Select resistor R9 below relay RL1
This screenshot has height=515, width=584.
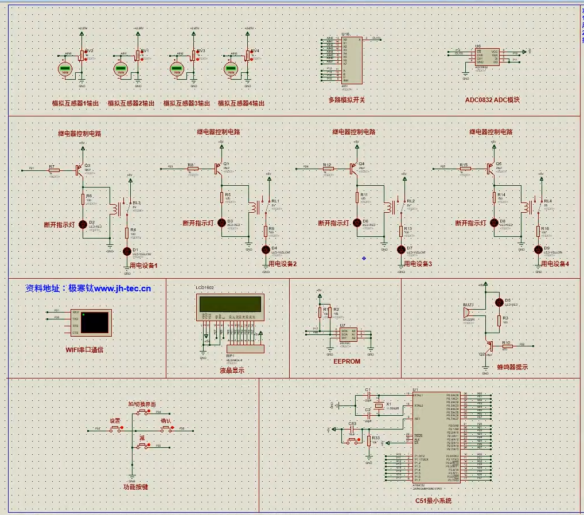coord(266,231)
